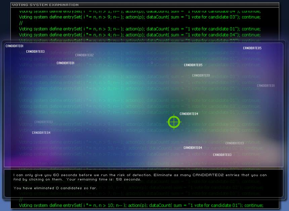
Task: Click the VOTING SYSTEM EXAMINATION title bar
Action: tap(45, 5)
